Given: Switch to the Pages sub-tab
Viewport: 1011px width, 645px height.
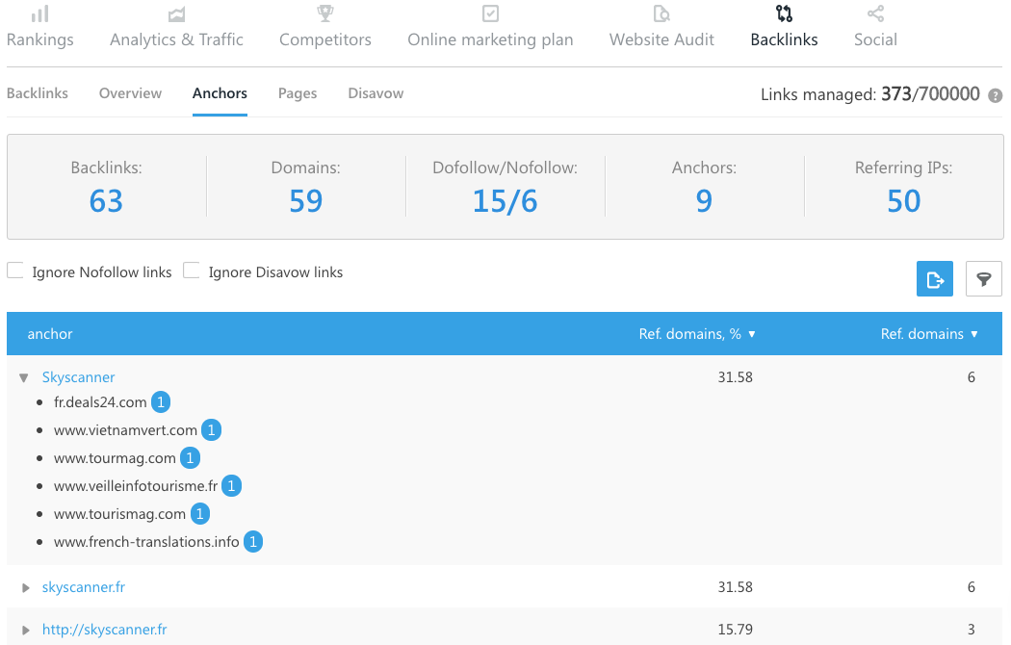Looking at the screenshot, I should (298, 93).
